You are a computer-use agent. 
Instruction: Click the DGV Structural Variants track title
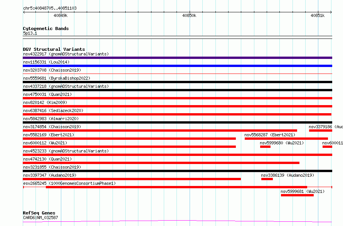tap(54, 49)
